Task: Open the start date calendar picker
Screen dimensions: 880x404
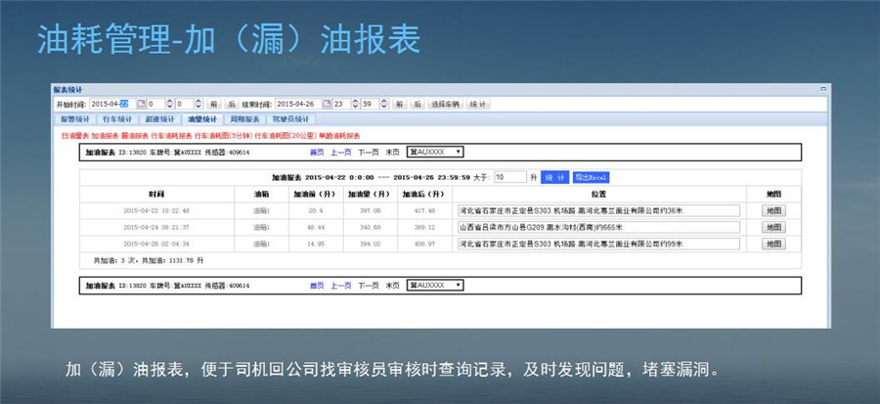Action: pos(140,104)
